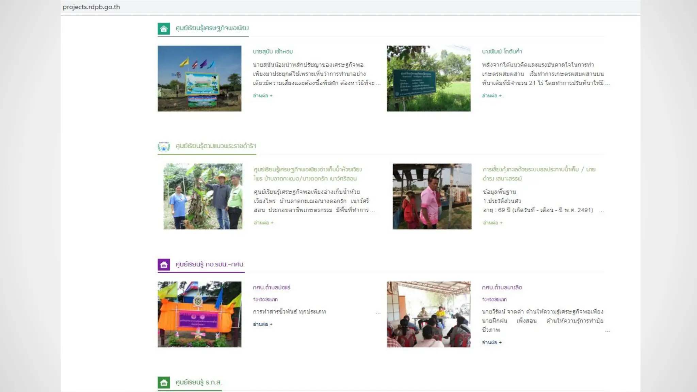Open man in pink shirt thumbnail
This screenshot has height=392, width=697.
pos(432,196)
